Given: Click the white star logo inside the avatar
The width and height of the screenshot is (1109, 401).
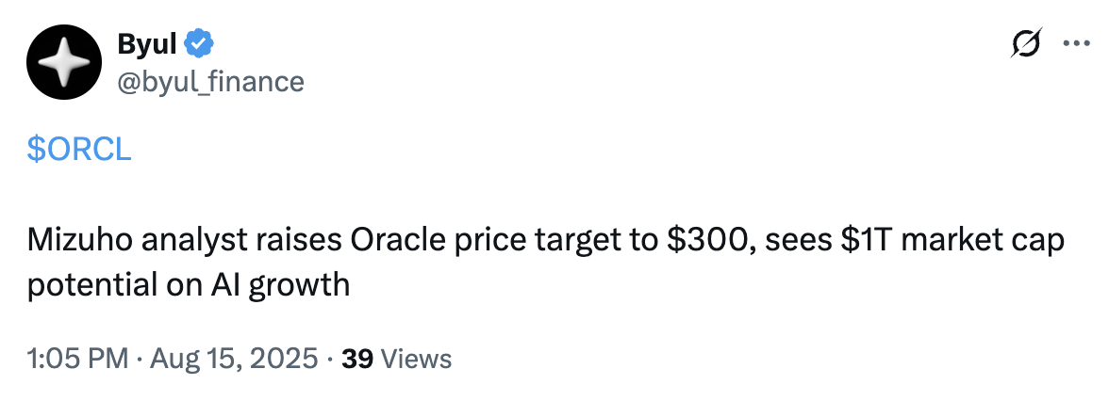Looking at the screenshot, I should click(x=64, y=63).
